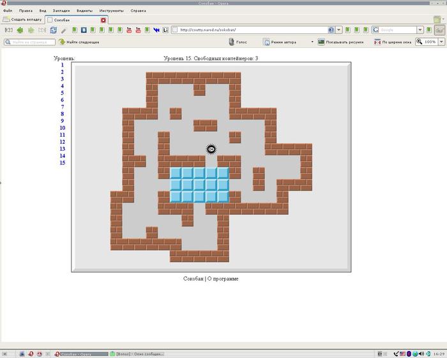Switch to [Bonus] taskbar window
The height and width of the screenshot is (358, 447).
coord(138,354)
